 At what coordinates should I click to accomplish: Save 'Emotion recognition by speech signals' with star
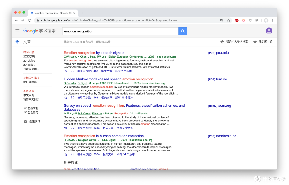click(66, 71)
